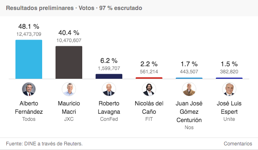
Task: Click the Resultados preliminares header text
Action: (x=40, y=8)
